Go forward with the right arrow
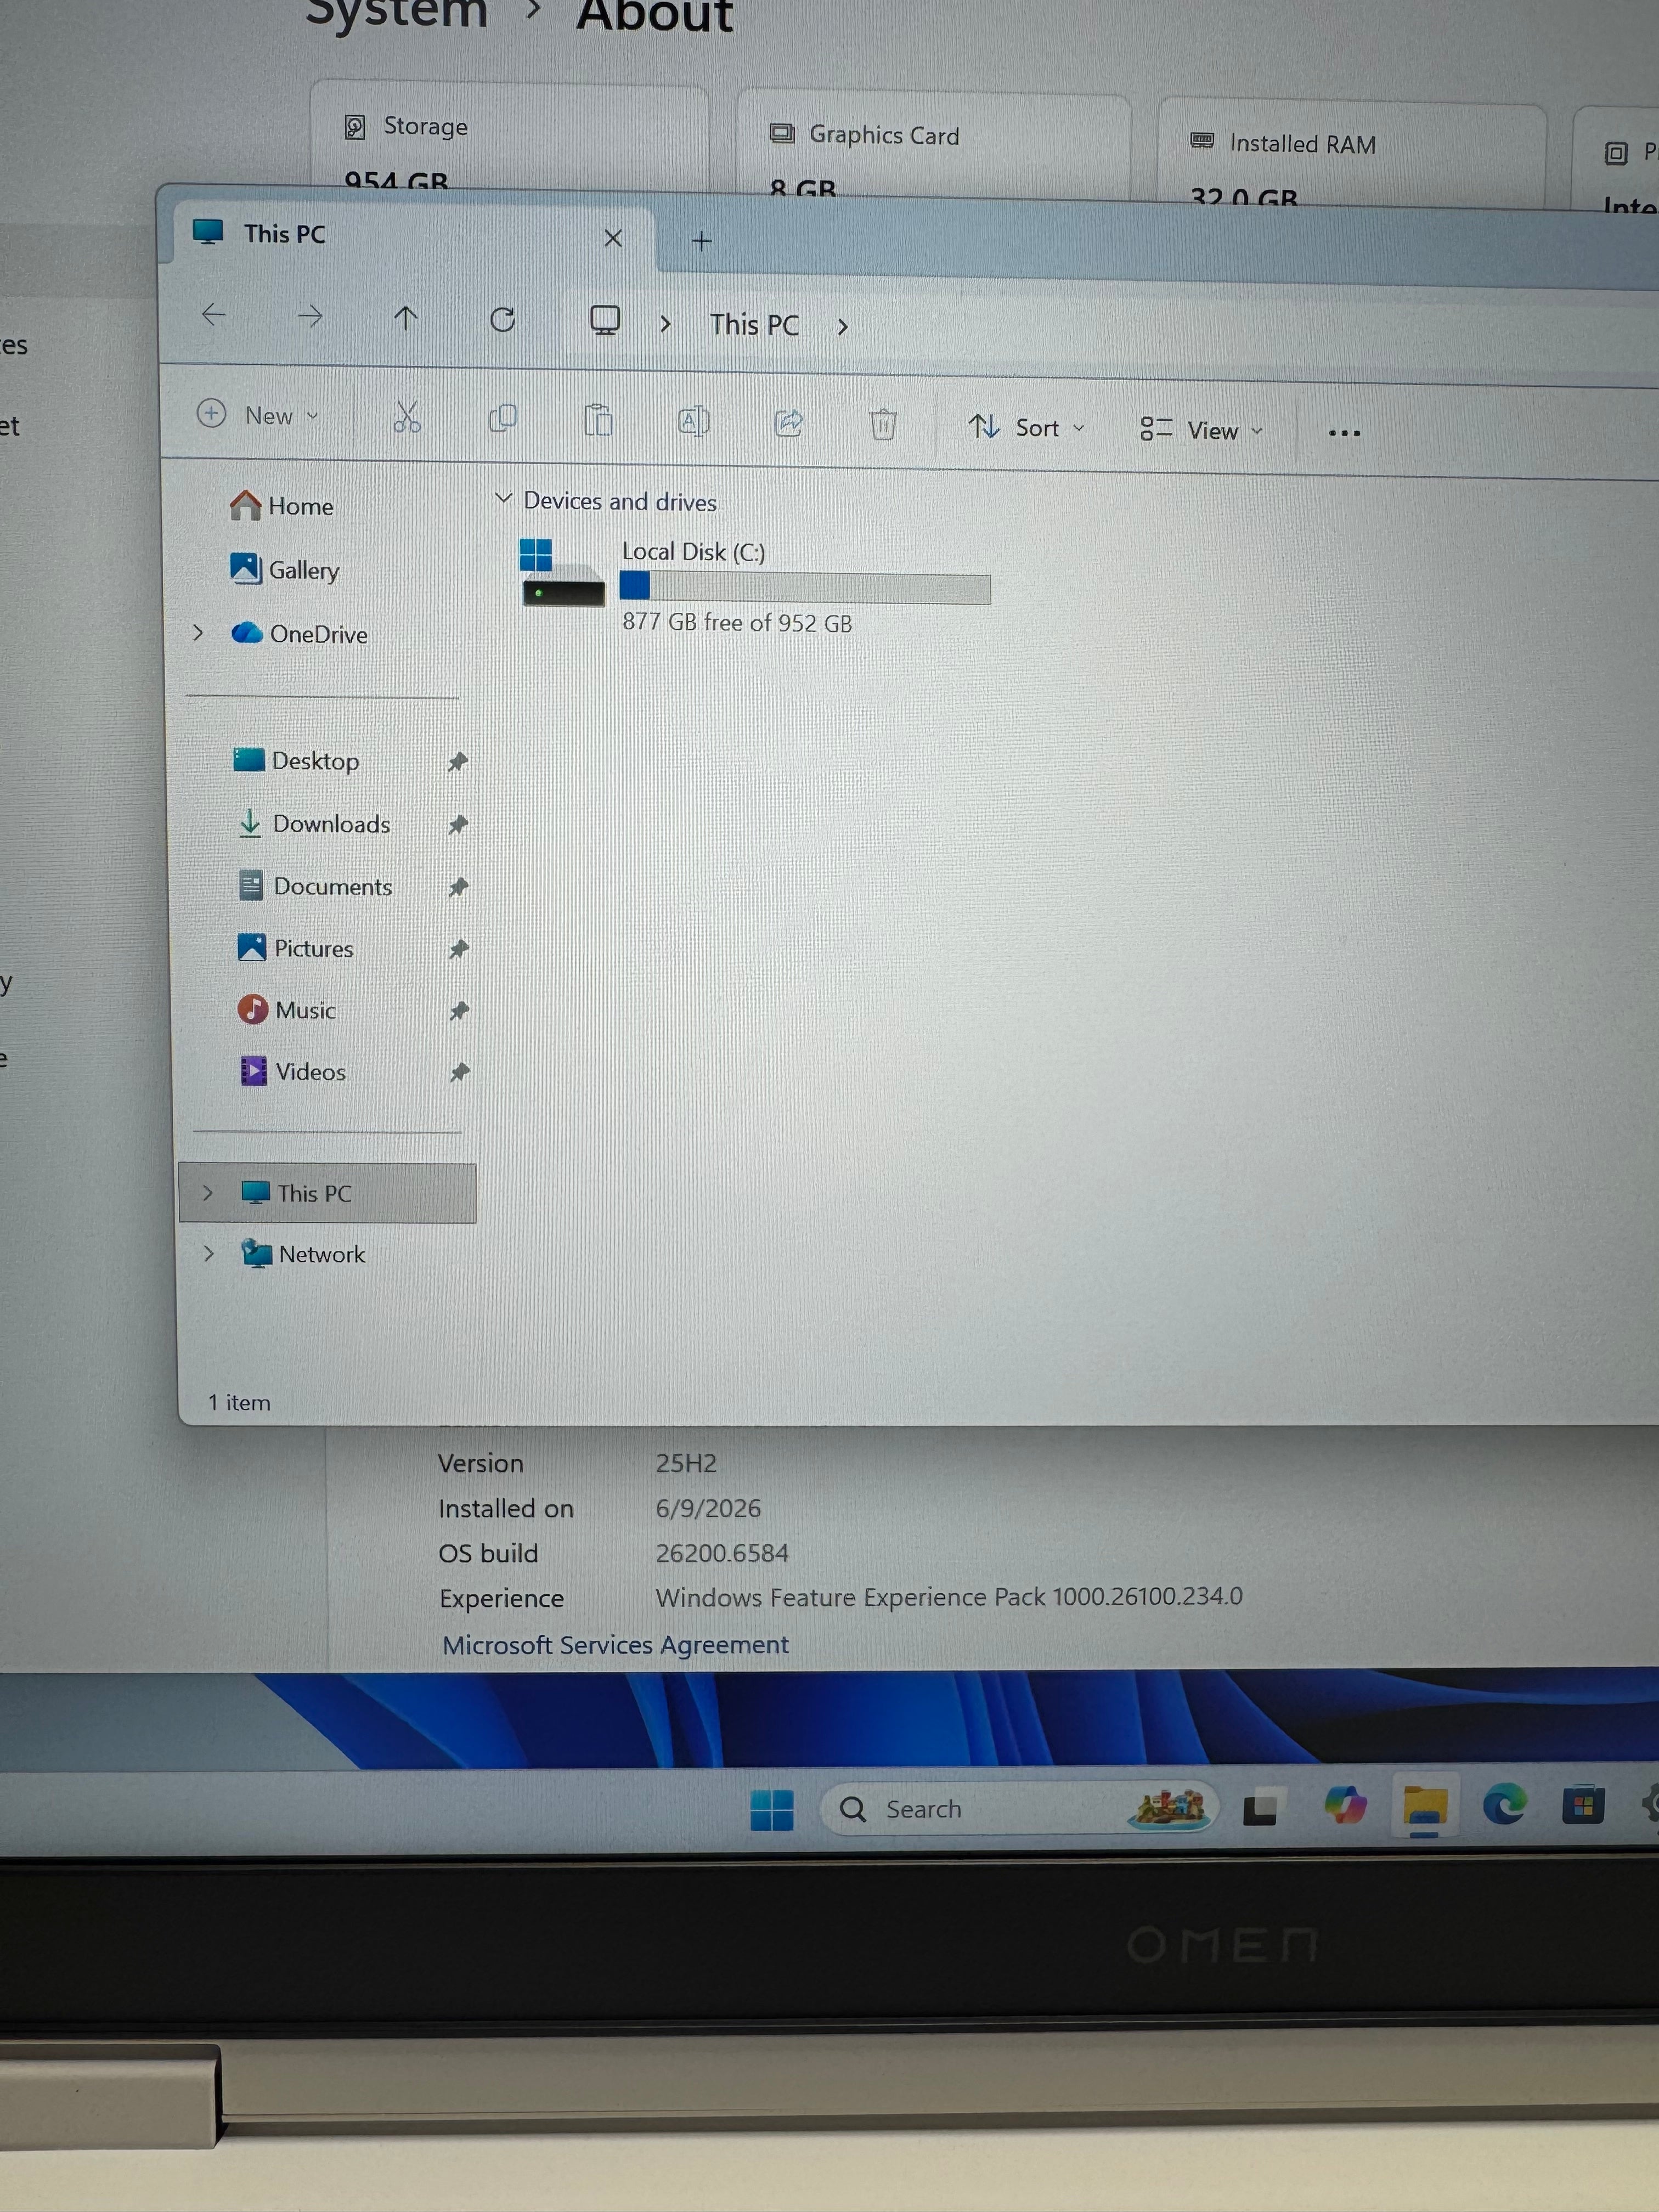 coord(310,317)
